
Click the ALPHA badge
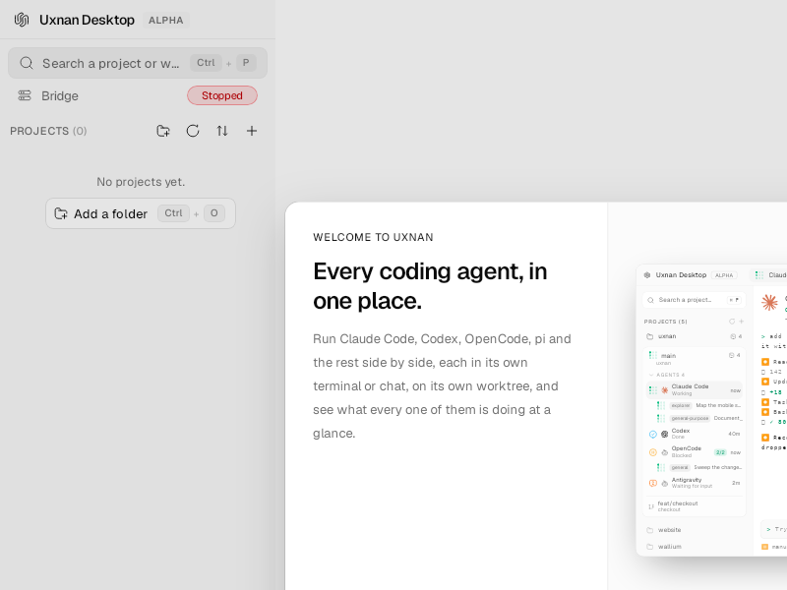[x=166, y=20]
